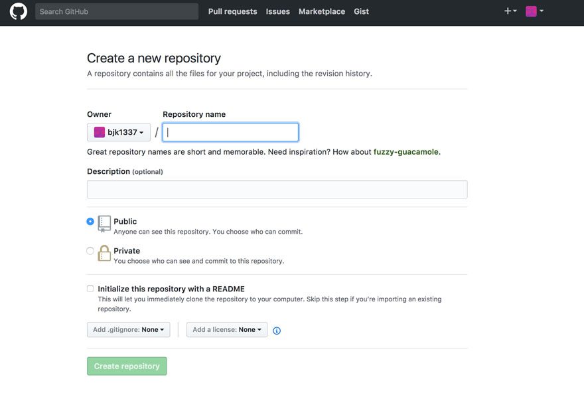Navigate to Marketplace in the header
The image size is (584, 395).
pyautogui.click(x=321, y=11)
